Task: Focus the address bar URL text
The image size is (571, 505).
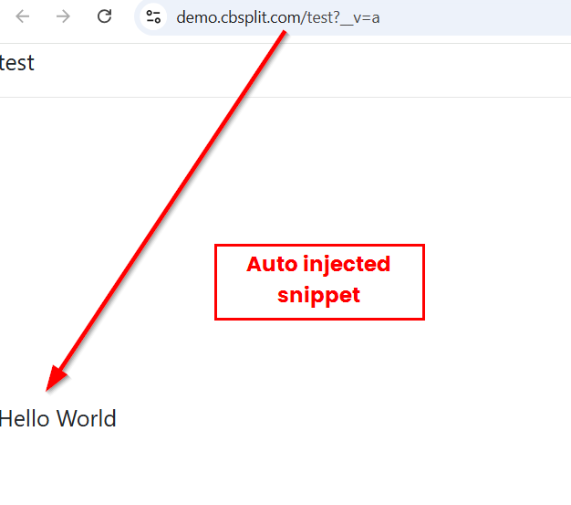Action: pos(277,16)
